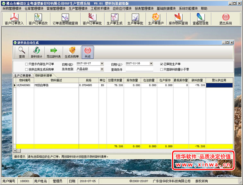The height and width of the screenshot is (185, 243).
Task: Open 查看短信息 toolbar icon
Action: point(201,19)
